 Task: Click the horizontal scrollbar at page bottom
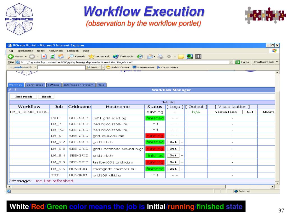pos(119,187)
